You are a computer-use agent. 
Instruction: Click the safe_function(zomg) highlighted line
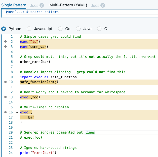[x=39, y=82]
